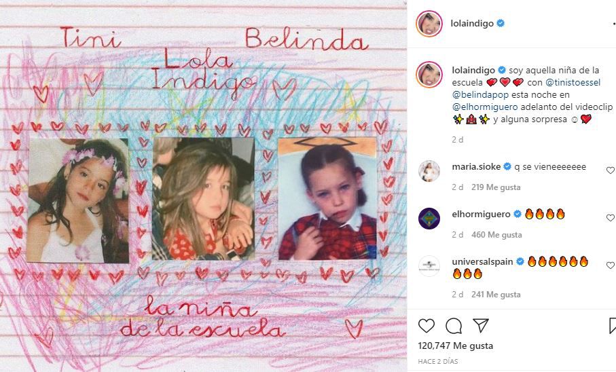616x372 pixels.
Task: Open the @tinistoessel mention link
Action: pos(573,83)
